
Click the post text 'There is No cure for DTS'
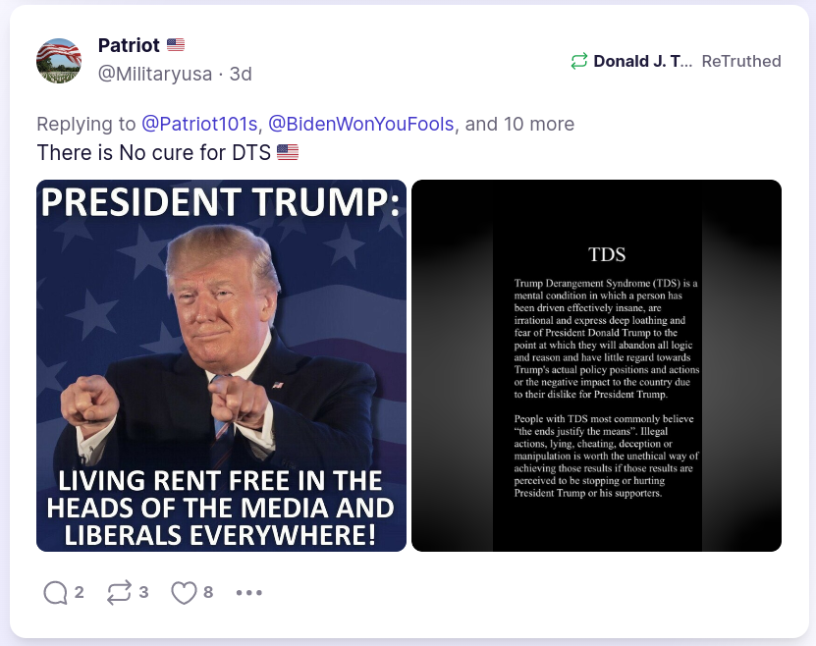tap(153, 153)
